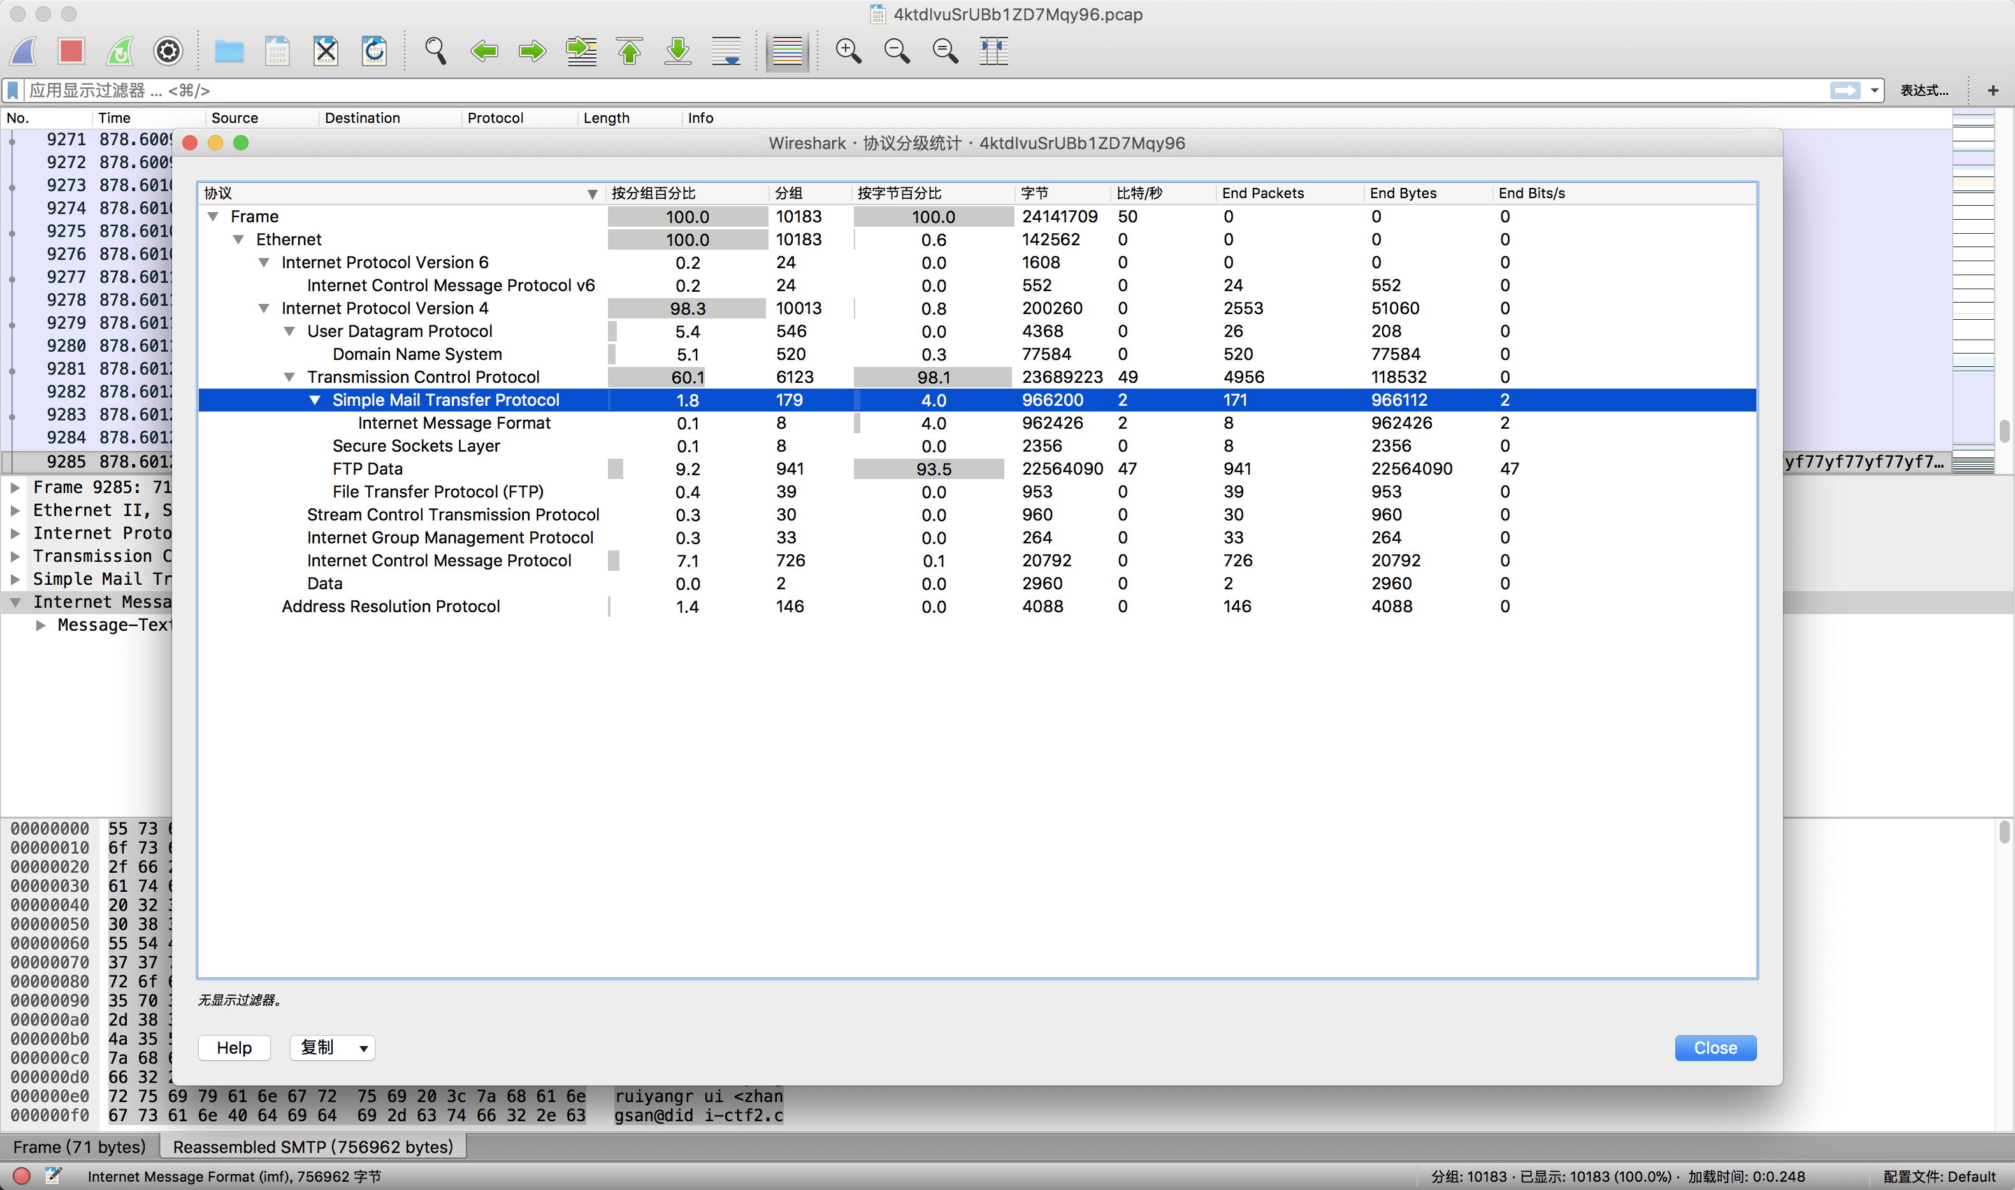Switch to the Reassembled SMTP tab
This screenshot has width=2015, height=1190.
tap(313, 1147)
